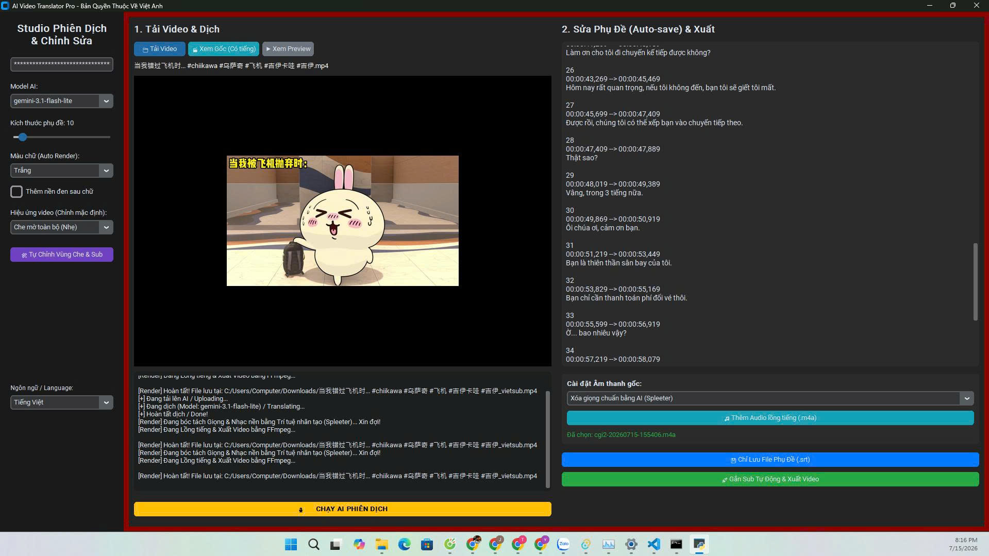Screen dimensions: 989x556
Task: Click subtitle line 'Thật sao?'
Action: click(582, 158)
